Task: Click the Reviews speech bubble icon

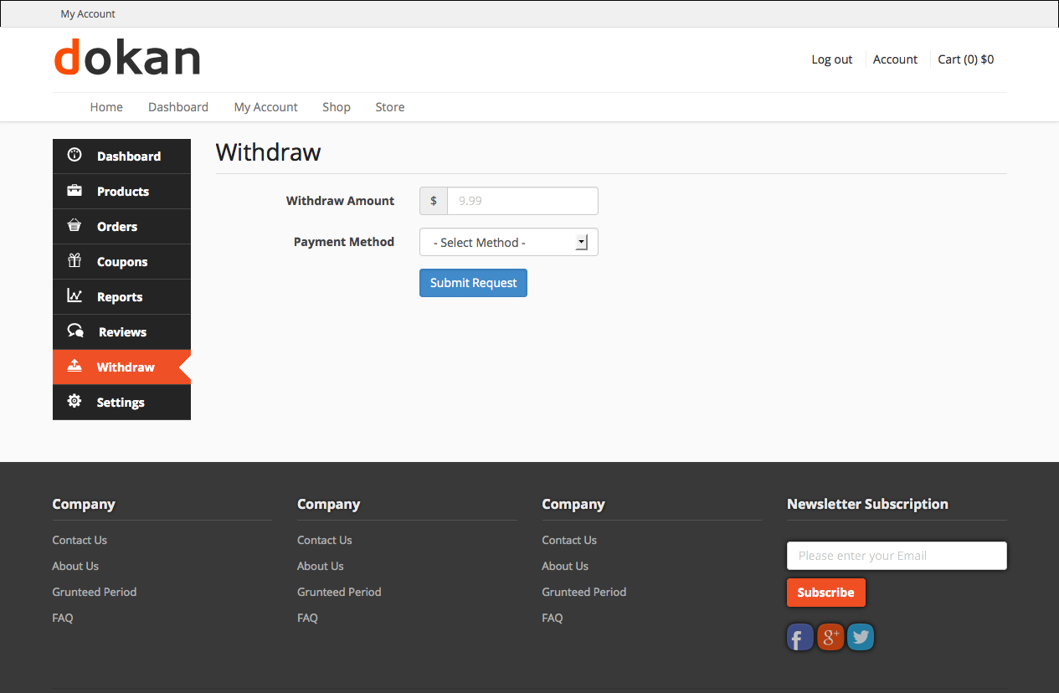Action: click(75, 331)
